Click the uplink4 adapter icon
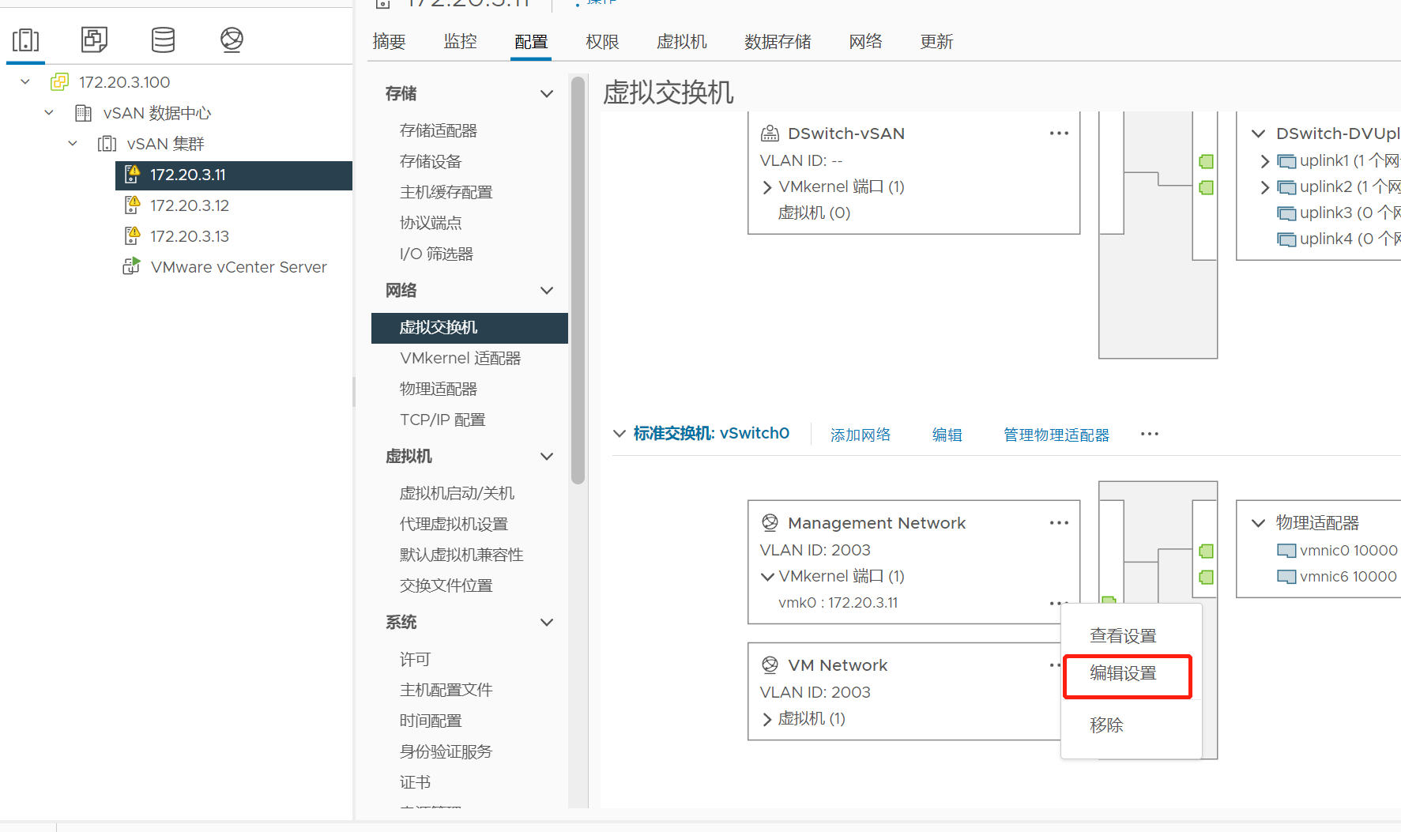 pos(1286,239)
